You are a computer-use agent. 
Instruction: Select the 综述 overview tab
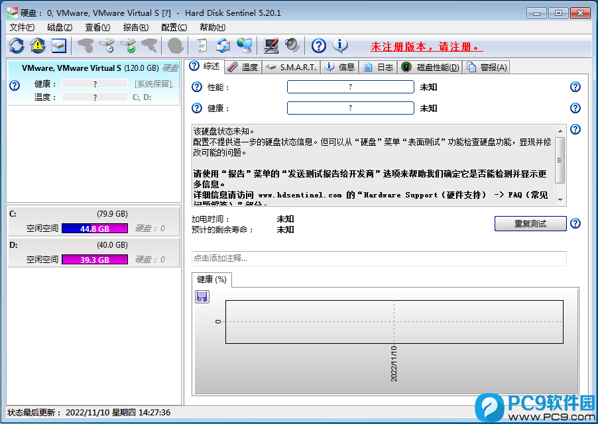205,66
